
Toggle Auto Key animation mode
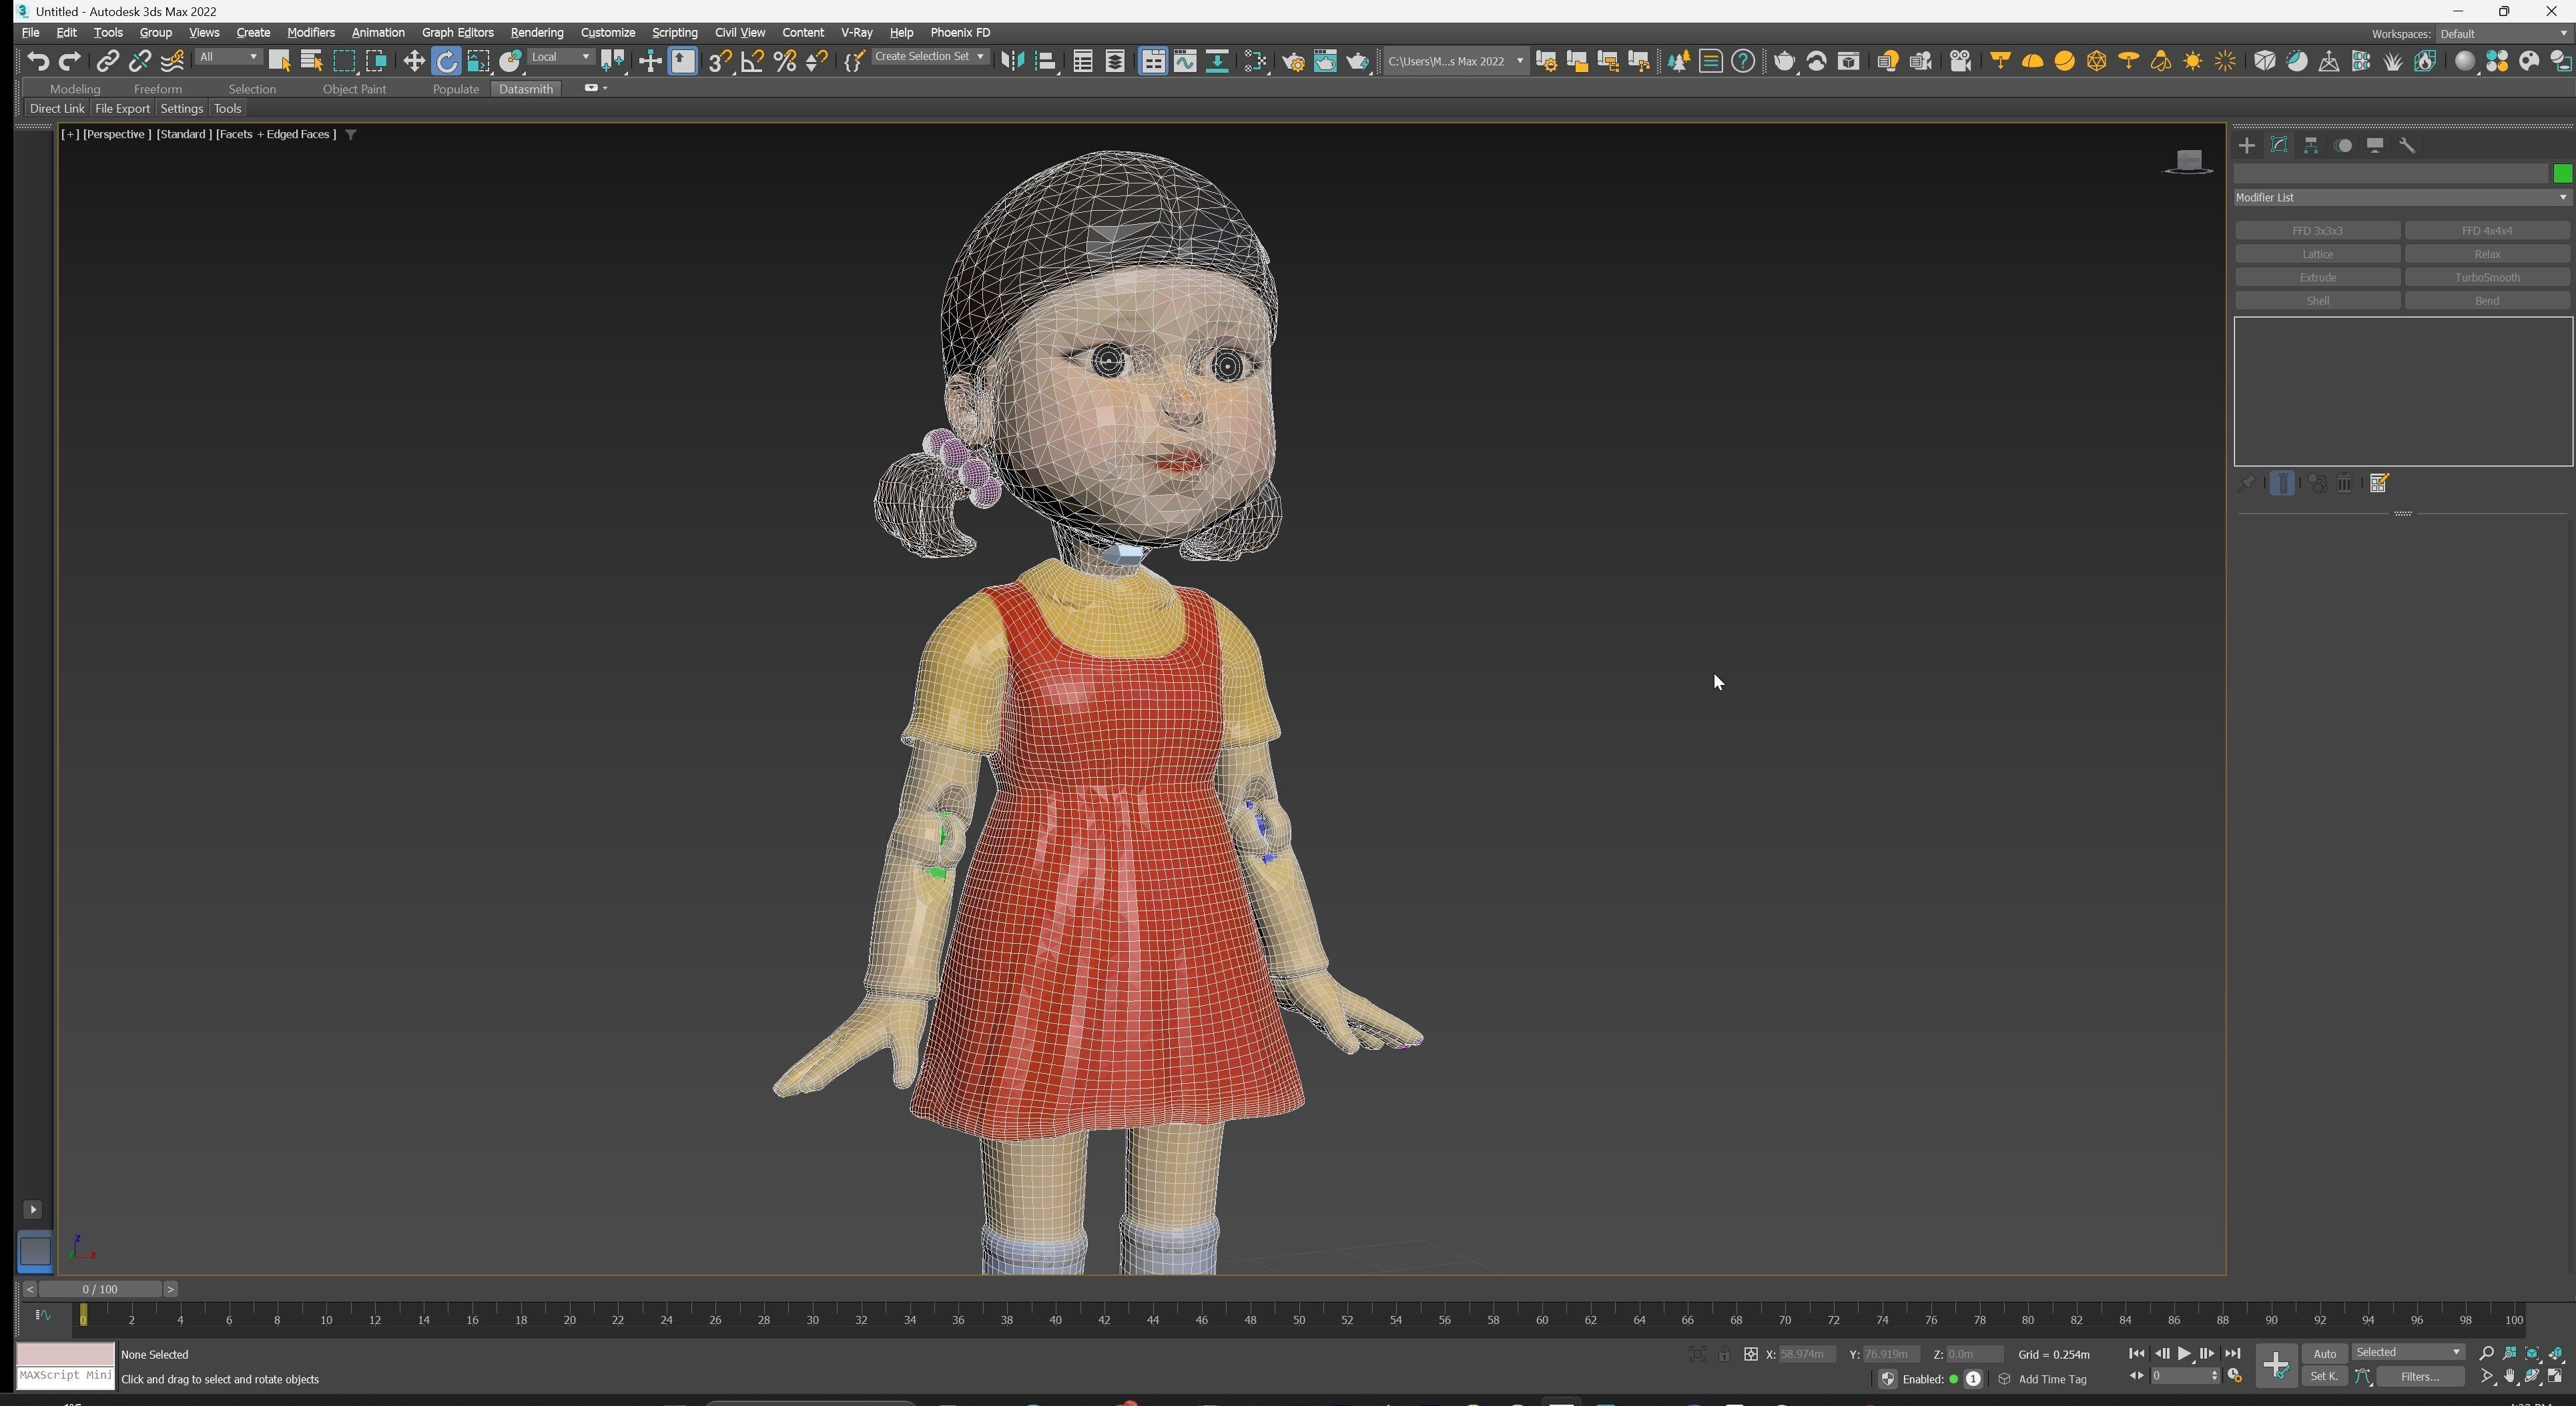(2324, 1354)
